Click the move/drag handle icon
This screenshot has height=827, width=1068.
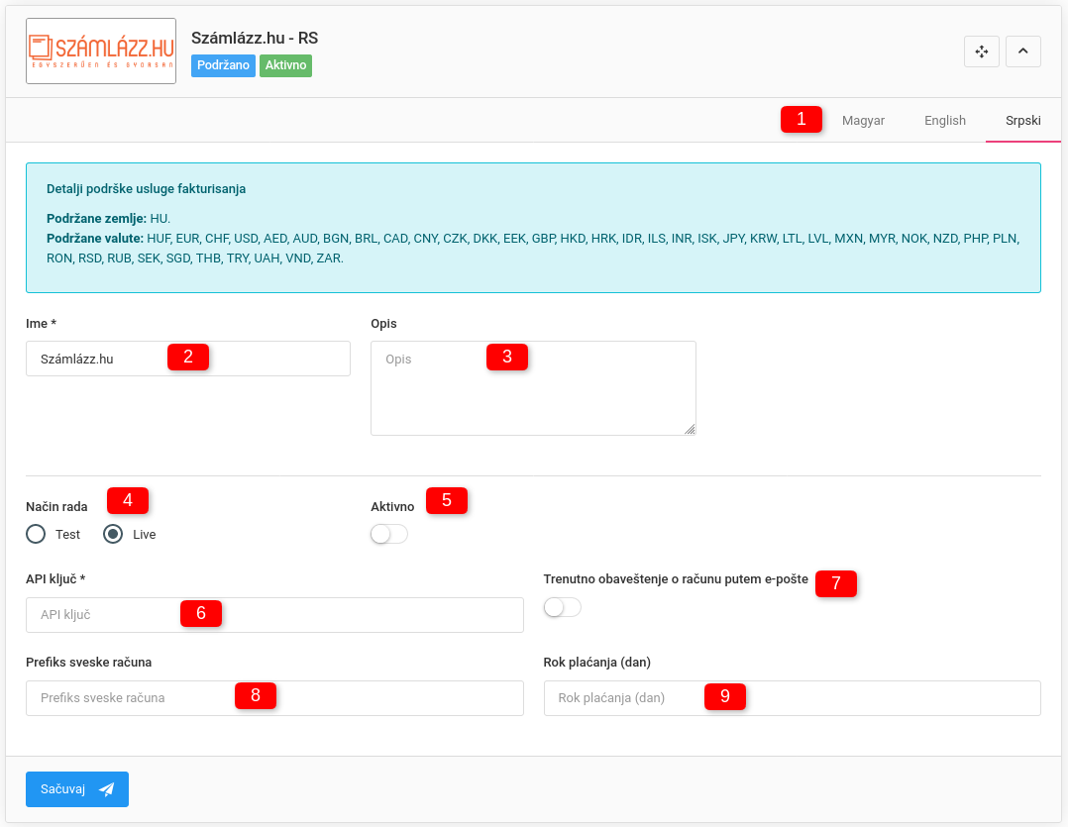pos(981,52)
